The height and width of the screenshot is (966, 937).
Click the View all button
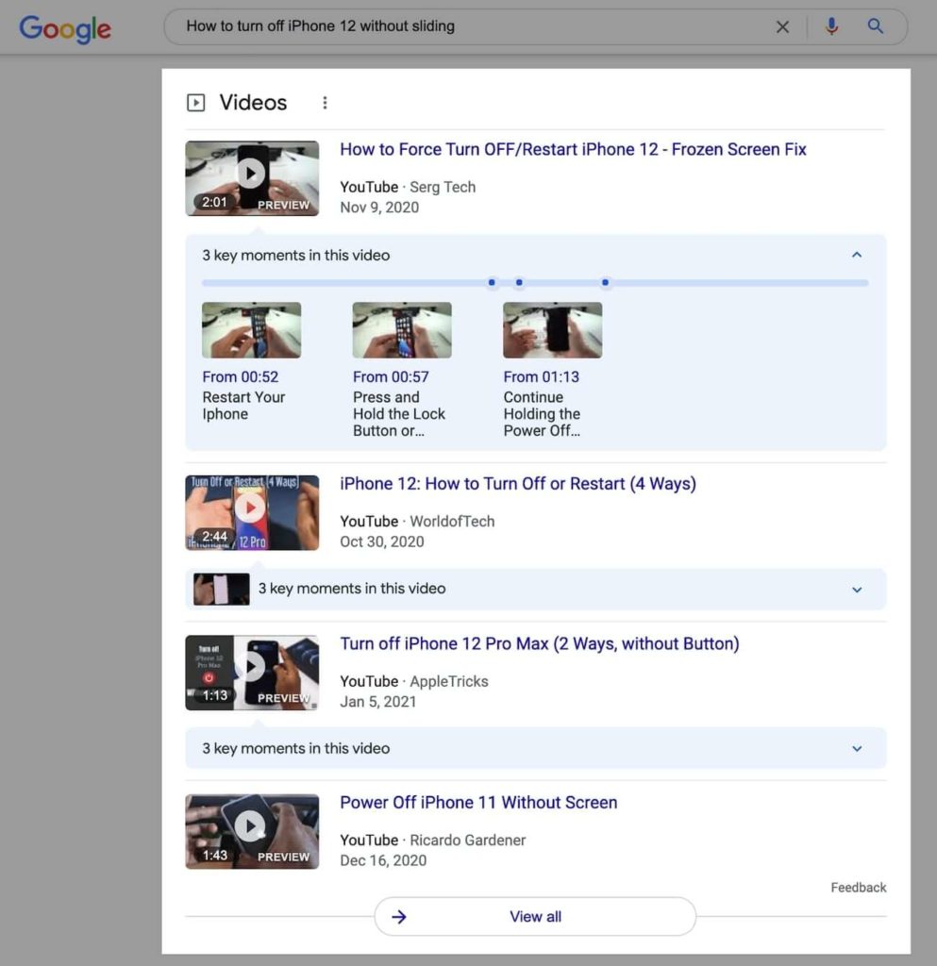tap(535, 917)
